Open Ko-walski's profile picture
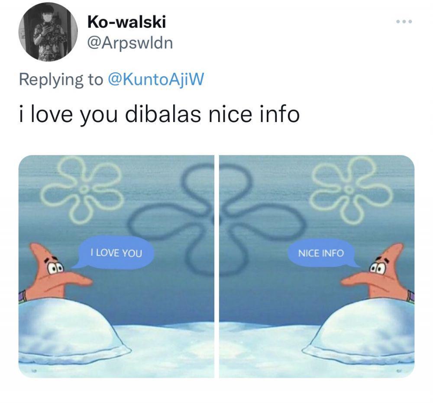Viewport: 433px width, 403px height. pyautogui.click(x=48, y=32)
